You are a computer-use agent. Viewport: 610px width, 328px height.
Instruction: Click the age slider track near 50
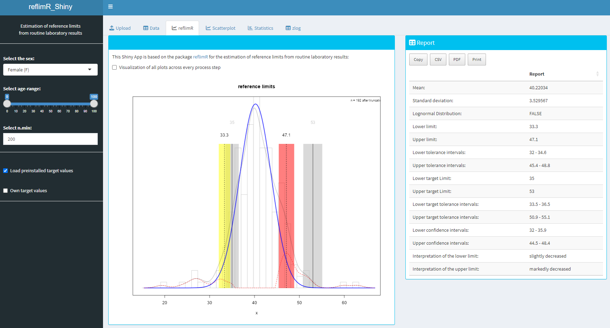tap(50, 104)
